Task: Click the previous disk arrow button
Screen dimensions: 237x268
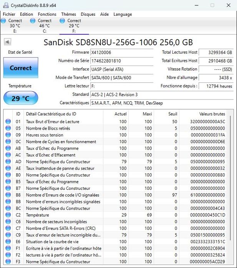Action: pos(7,42)
